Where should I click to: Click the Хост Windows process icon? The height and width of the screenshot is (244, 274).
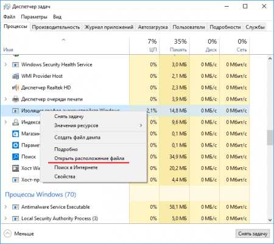point(15,168)
